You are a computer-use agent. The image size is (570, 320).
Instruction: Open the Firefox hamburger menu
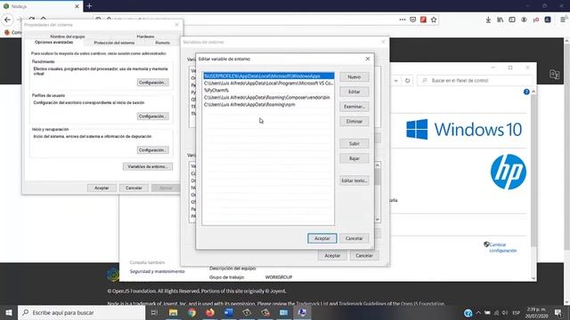pyautogui.click(x=563, y=20)
